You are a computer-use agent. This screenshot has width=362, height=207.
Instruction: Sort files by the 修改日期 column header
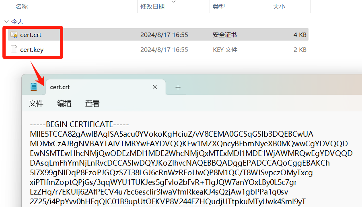click(152, 7)
